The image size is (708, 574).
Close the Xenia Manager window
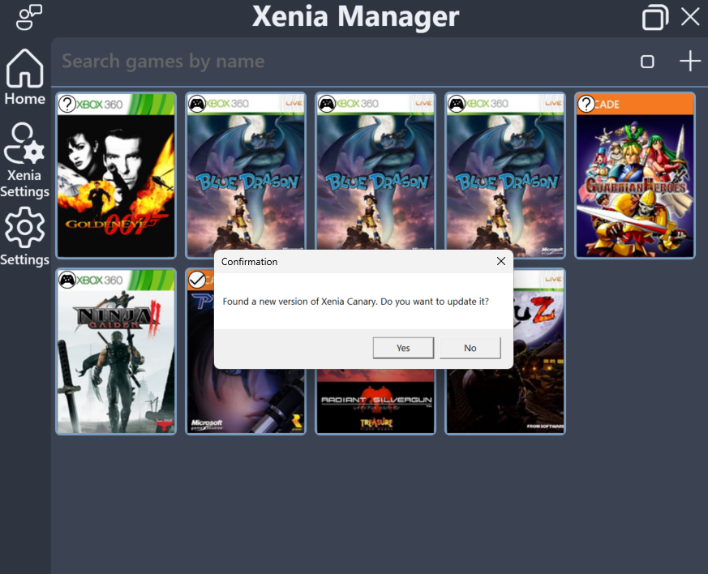690,17
